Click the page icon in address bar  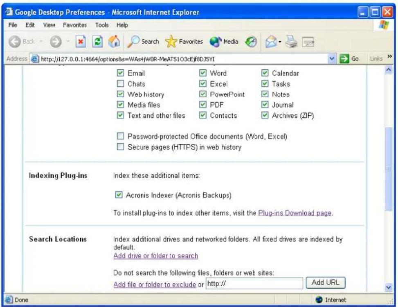point(35,59)
